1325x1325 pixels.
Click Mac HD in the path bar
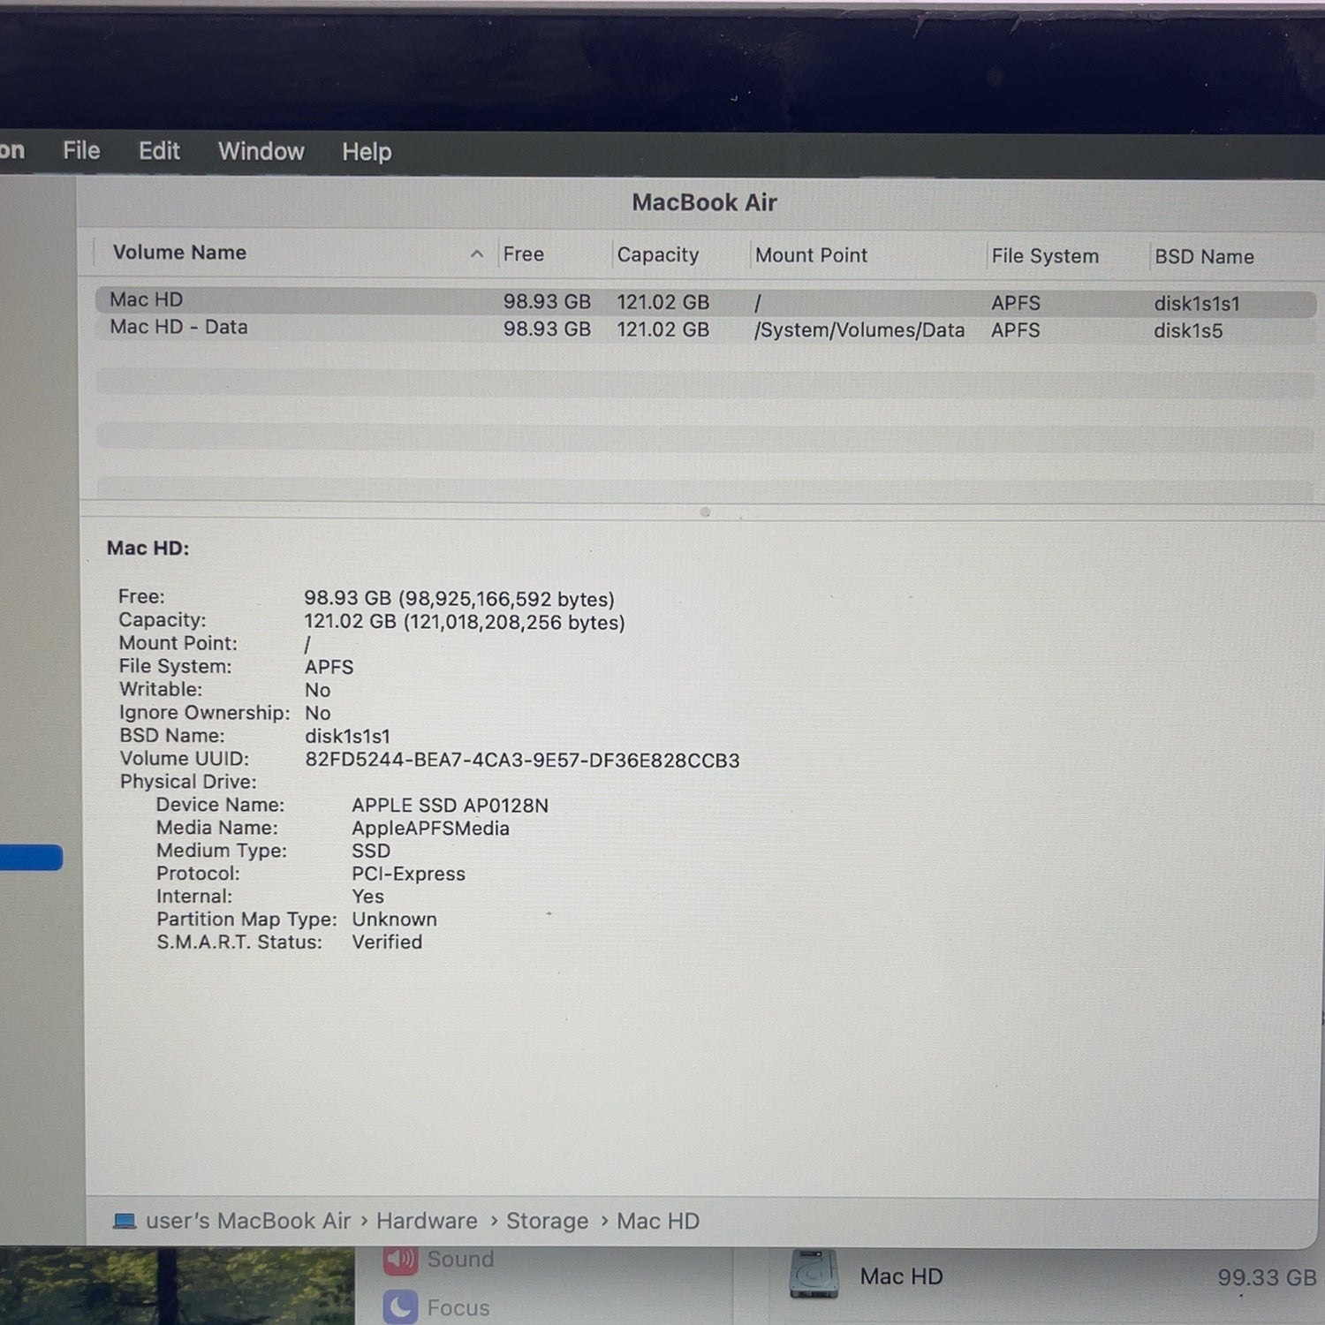click(658, 1222)
